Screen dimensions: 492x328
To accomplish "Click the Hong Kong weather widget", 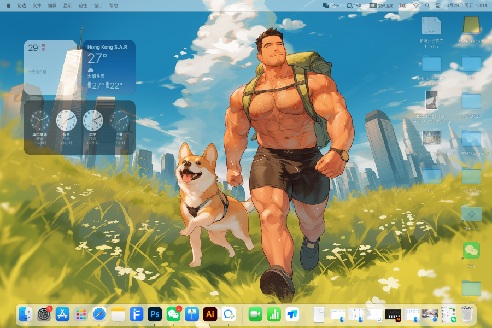I will tap(109, 67).
